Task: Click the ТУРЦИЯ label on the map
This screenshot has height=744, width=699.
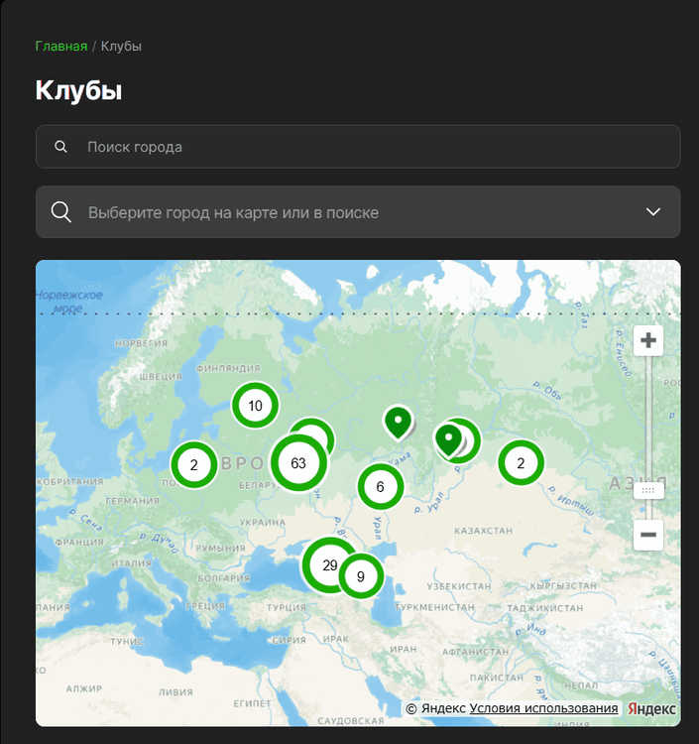Action: [x=286, y=607]
